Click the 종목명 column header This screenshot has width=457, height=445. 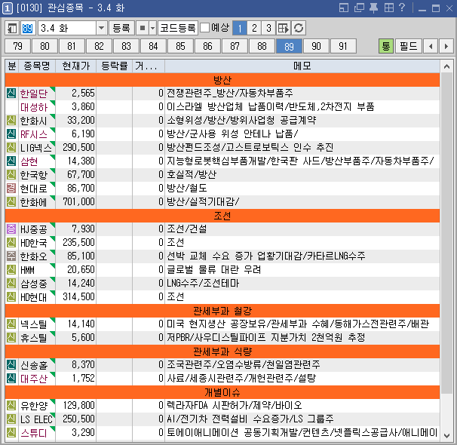point(37,66)
